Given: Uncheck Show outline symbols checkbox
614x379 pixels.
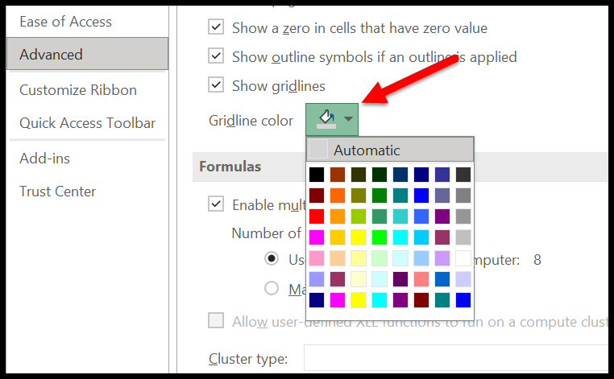Looking at the screenshot, I should pyautogui.click(x=216, y=56).
